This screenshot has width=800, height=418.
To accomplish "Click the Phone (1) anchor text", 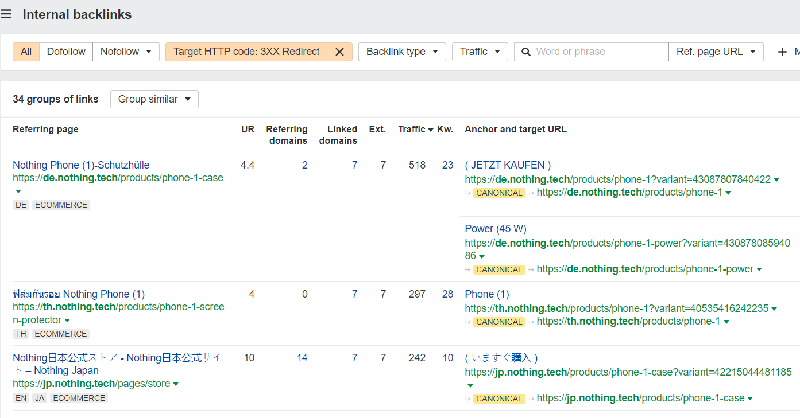I will click(487, 294).
